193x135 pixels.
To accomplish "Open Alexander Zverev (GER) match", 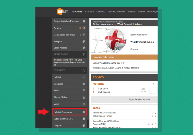I will 105,113.
